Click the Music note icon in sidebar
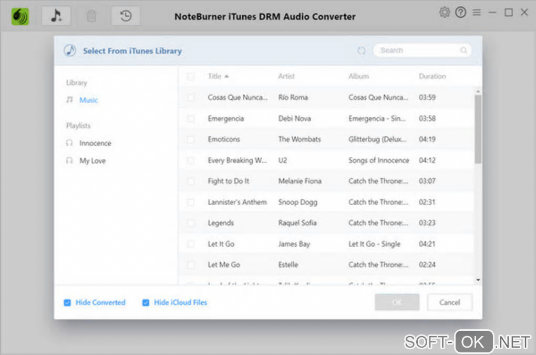This screenshot has width=536, height=355. coord(69,99)
